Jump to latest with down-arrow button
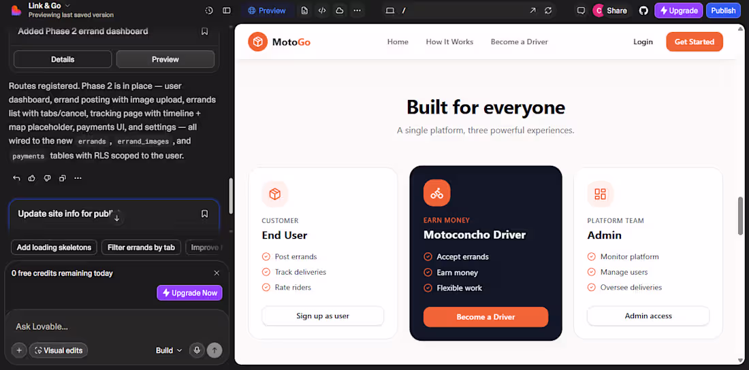Viewport: 749px width, 370px height. (x=116, y=218)
